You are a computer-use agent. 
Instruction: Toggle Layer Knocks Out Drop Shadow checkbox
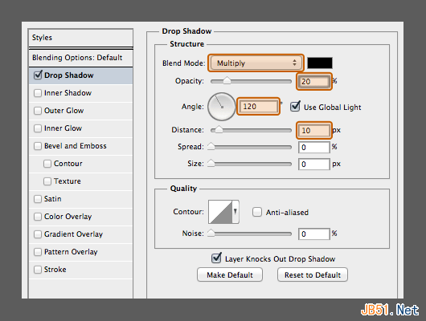point(216,258)
